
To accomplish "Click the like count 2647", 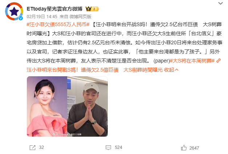I will [x=194, y=148].
